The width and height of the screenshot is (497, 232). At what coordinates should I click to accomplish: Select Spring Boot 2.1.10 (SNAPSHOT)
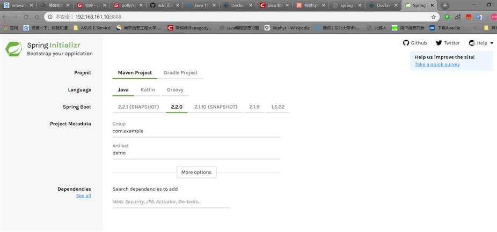216,107
